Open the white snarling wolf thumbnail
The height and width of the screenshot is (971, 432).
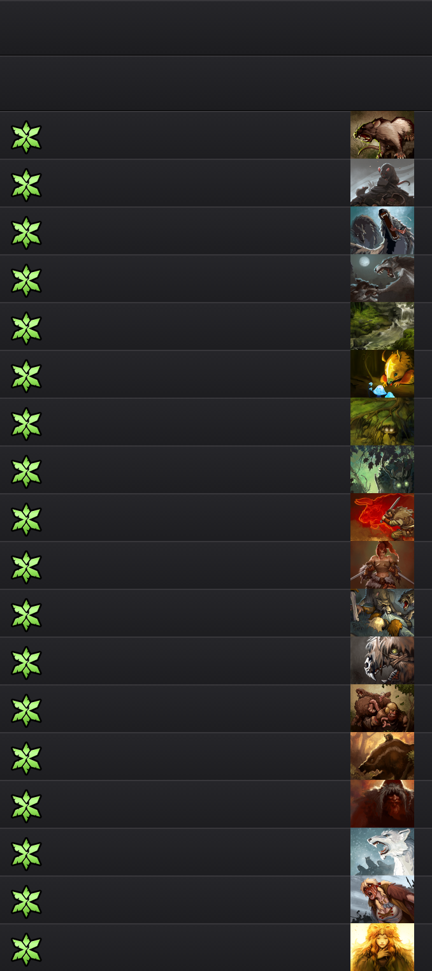[382, 852]
